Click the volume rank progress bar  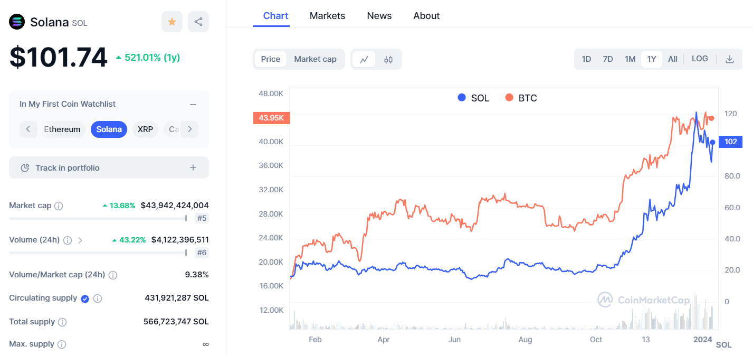pyautogui.click(x=98, y=253)
